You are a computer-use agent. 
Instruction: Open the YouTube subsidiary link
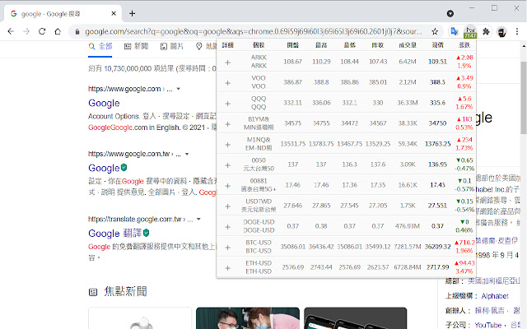[488, 325]
